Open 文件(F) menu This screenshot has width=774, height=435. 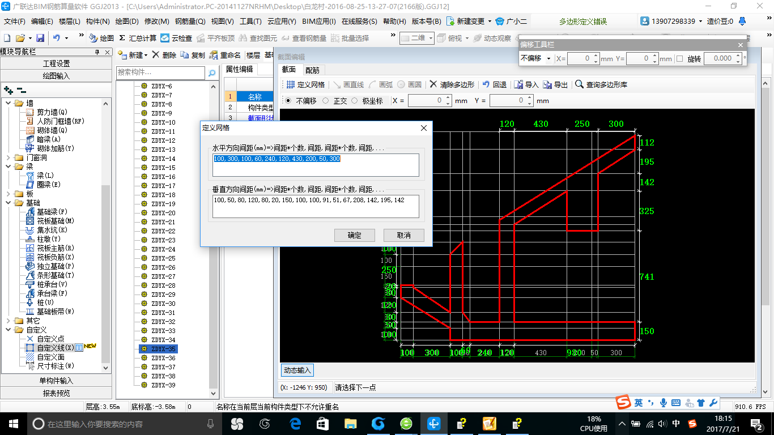[x=15, y=22]
